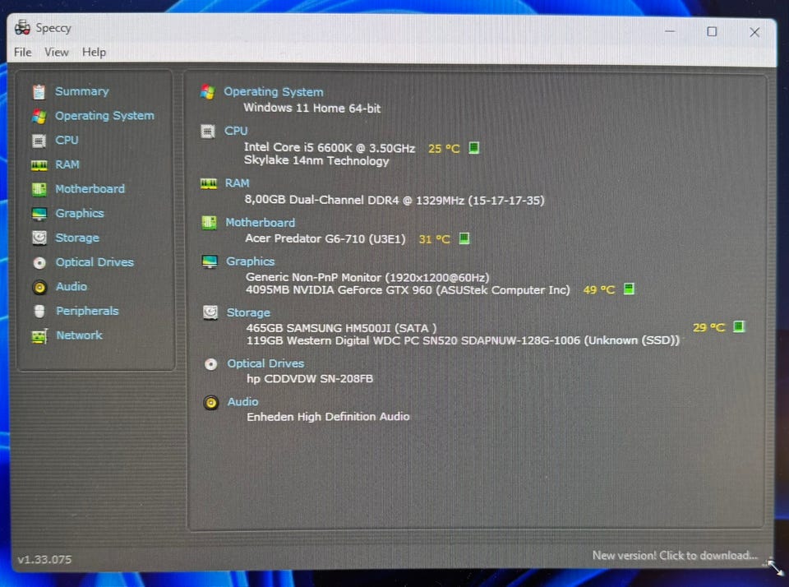Image resolution: width=789 pixels, height=587 pixels.
Task: Click Acer Predator G6-710 (U3E1) text
Action: (x=325, y=238)
